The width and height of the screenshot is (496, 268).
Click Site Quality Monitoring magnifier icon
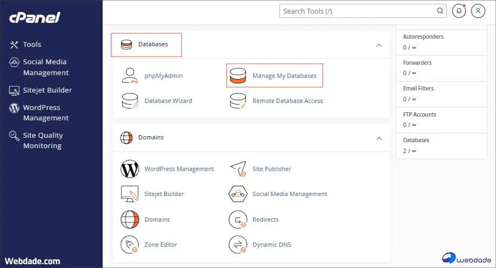click(14, 136)
